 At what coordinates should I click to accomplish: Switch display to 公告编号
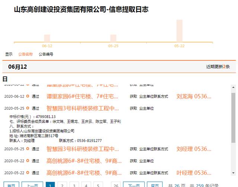point(46,54)
